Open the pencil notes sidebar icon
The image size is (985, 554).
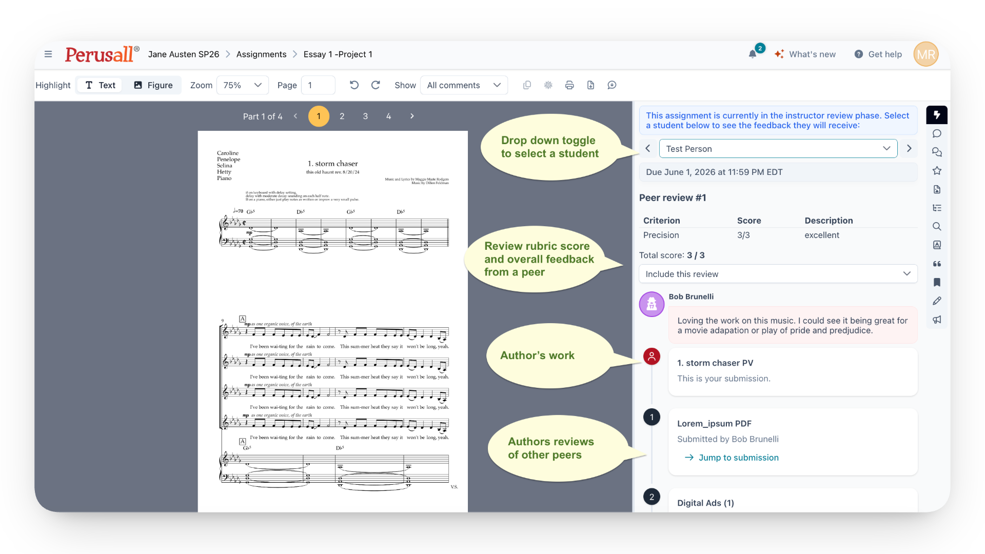[x=937, y=301]
